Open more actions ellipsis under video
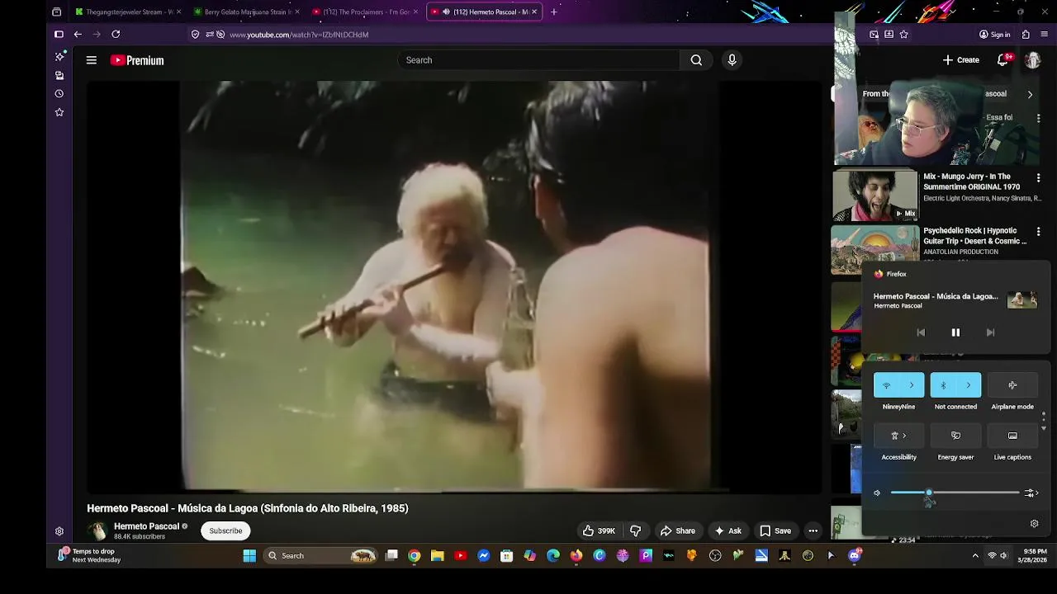1057x594 pixels. pyautogui.click(x=813, y=530)
